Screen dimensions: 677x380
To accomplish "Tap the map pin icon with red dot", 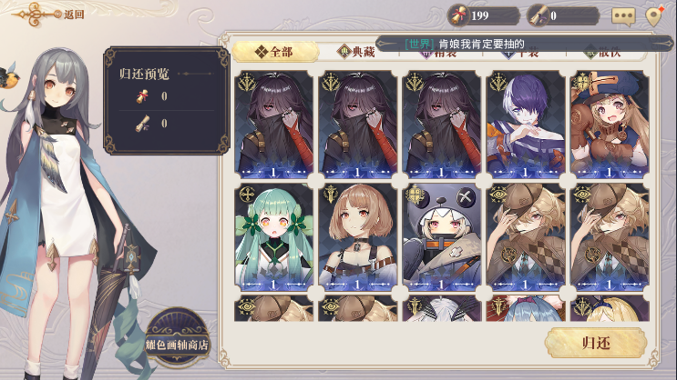I will pyautogui.click(x=654, y=16).
